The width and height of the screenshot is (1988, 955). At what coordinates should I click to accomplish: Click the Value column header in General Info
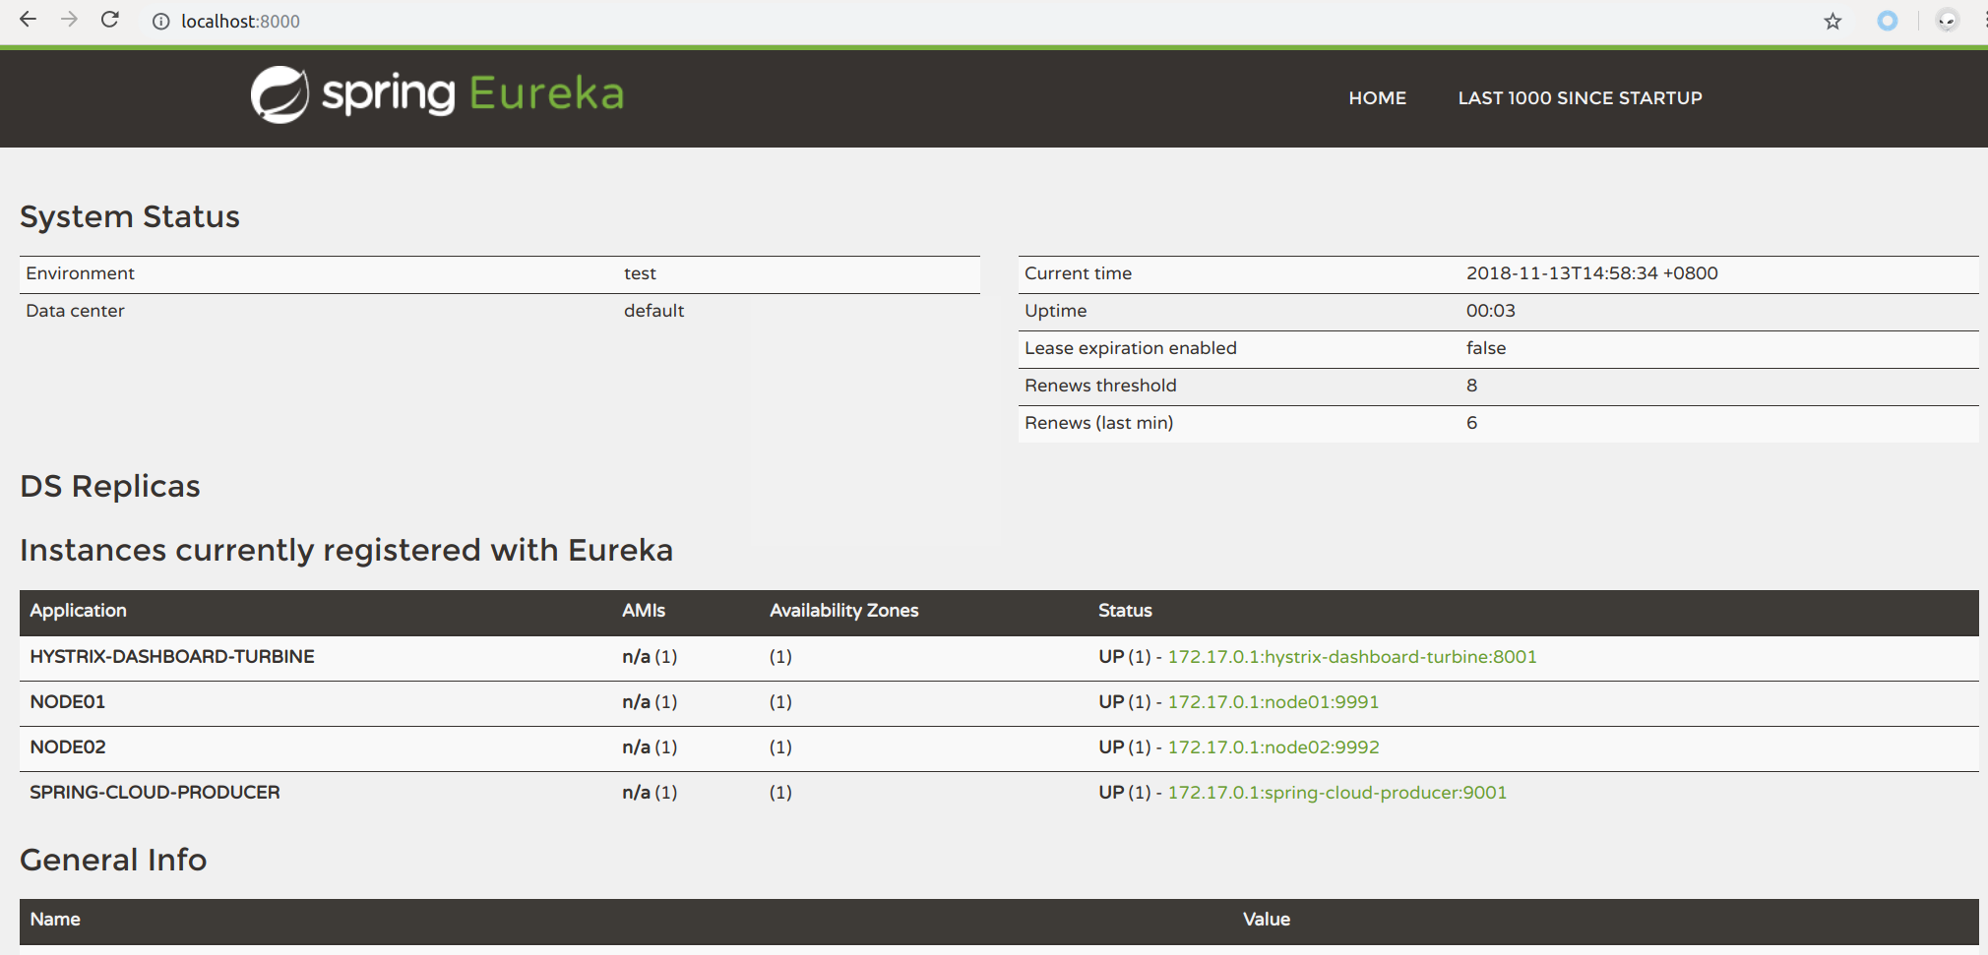point(1266,919)
